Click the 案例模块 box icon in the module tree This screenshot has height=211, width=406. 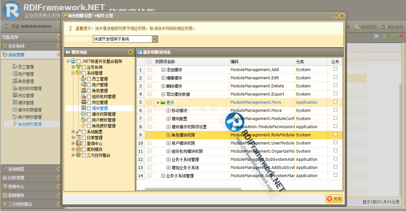(x=79, y=149)
